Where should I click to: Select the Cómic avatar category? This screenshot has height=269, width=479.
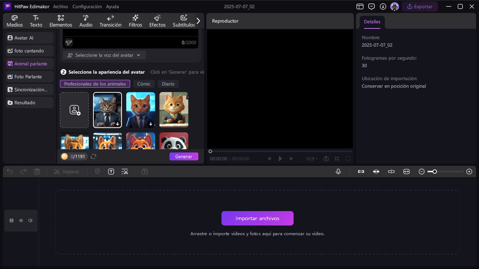pos(144,84)
